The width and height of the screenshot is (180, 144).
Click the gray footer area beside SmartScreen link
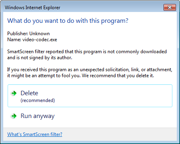coord(119,134)
